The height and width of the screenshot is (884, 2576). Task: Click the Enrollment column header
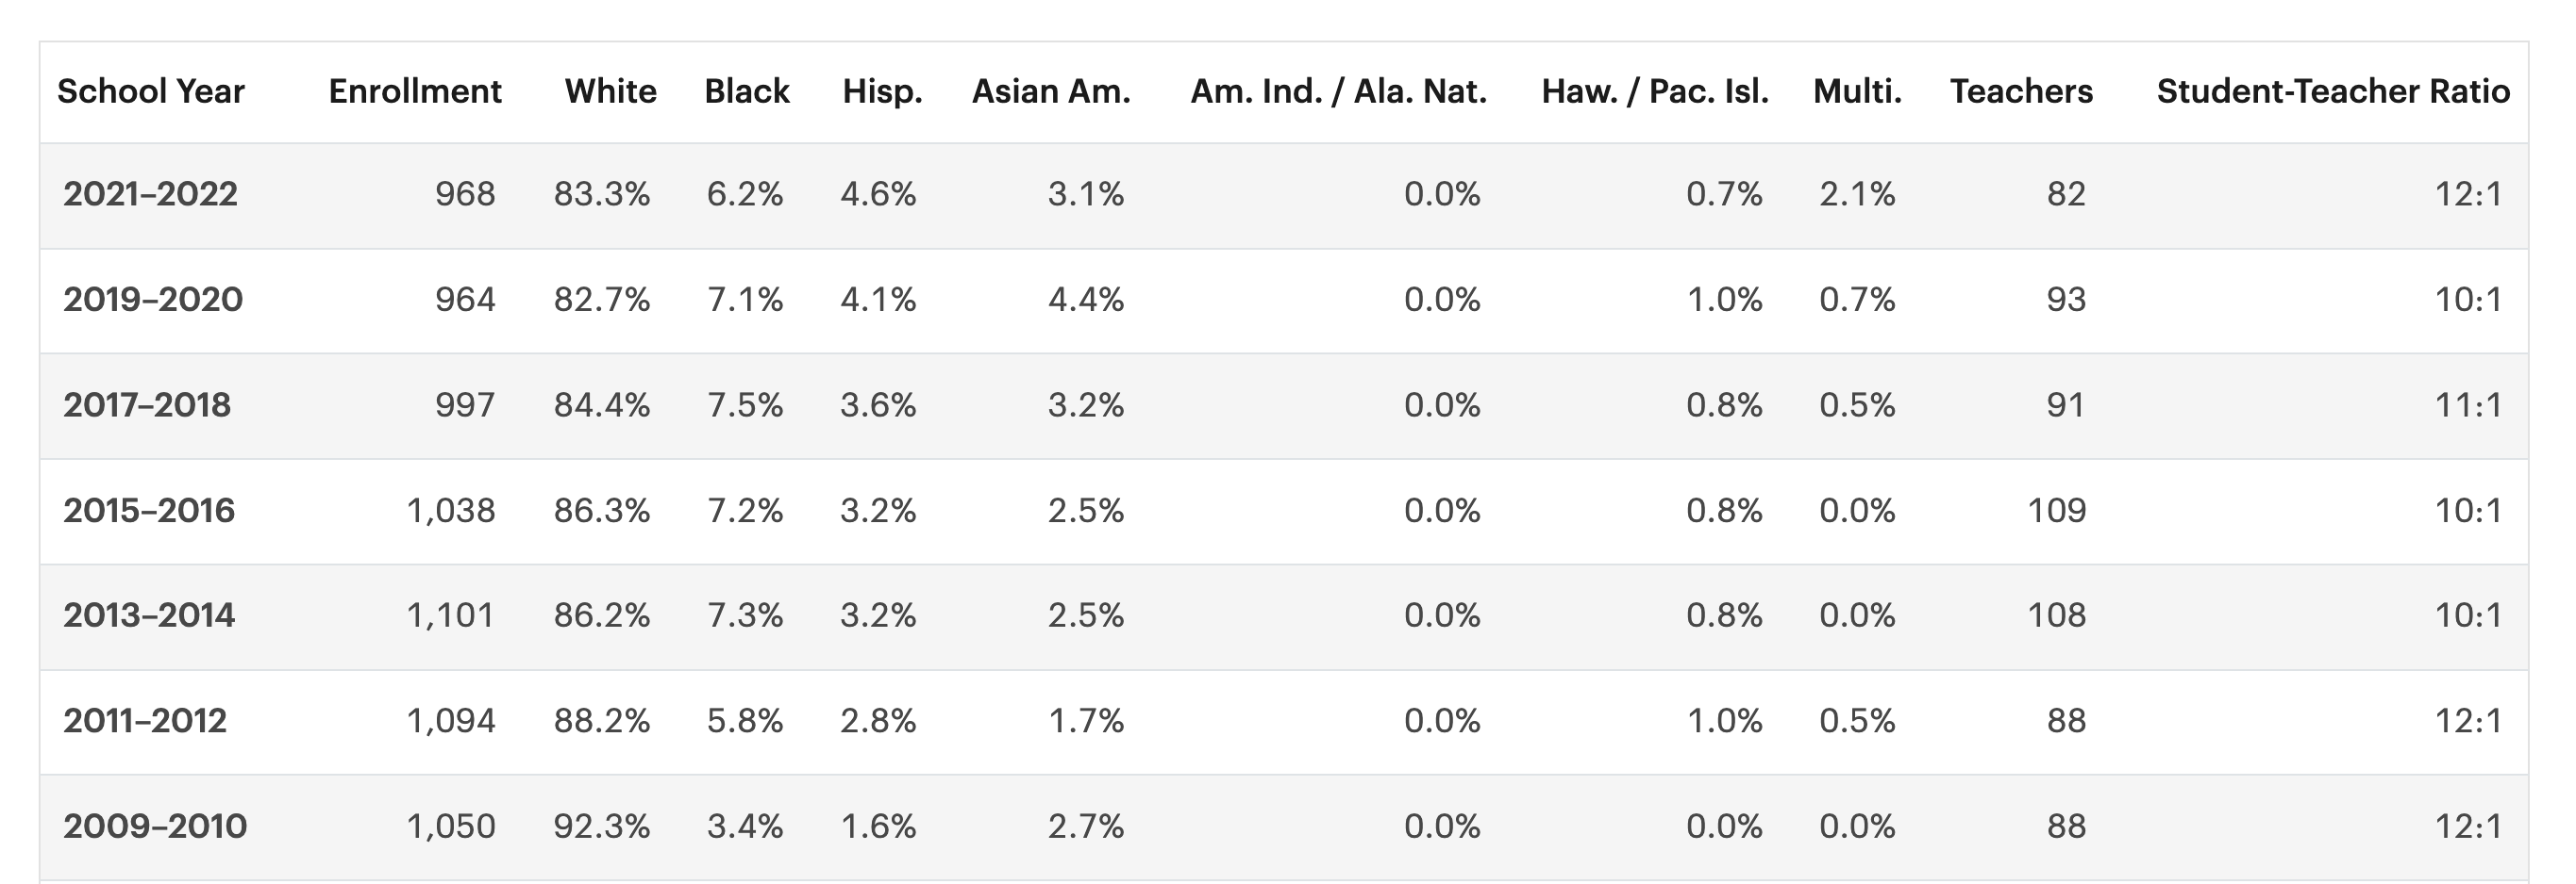(x=414, y=92)
